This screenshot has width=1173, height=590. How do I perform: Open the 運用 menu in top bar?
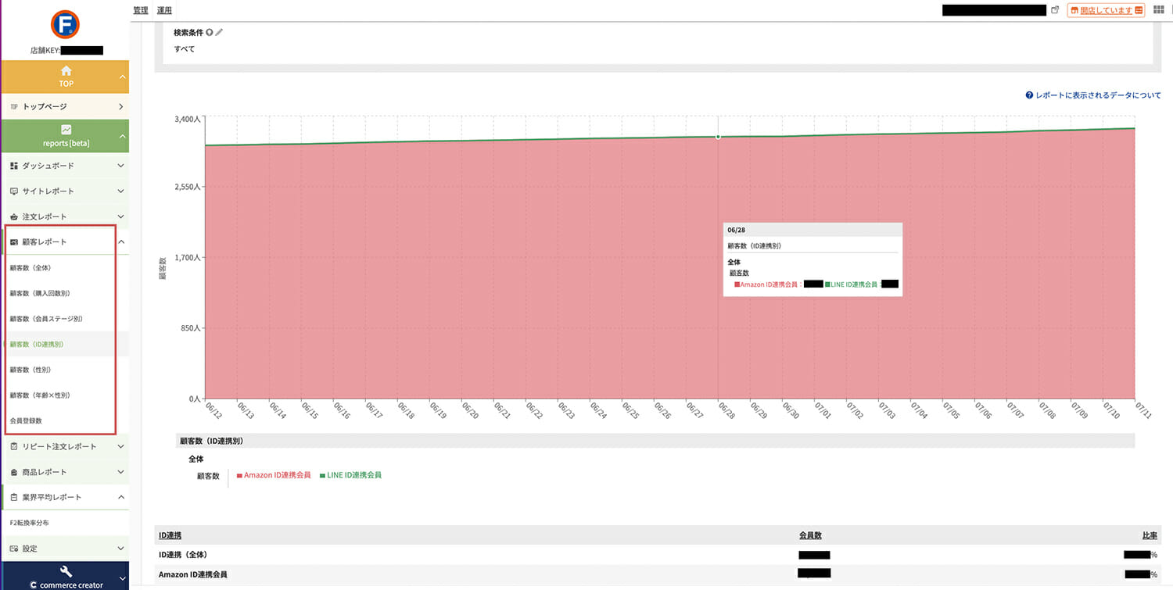pyautogui.click(x=164, y=10)
